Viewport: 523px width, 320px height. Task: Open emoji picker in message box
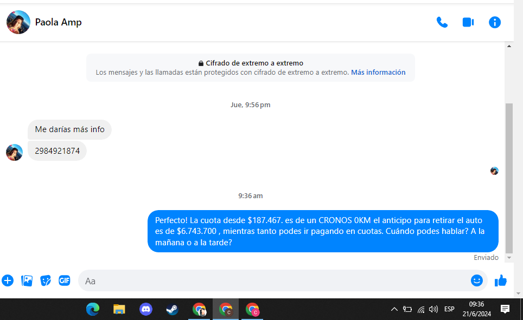point(476,280)
